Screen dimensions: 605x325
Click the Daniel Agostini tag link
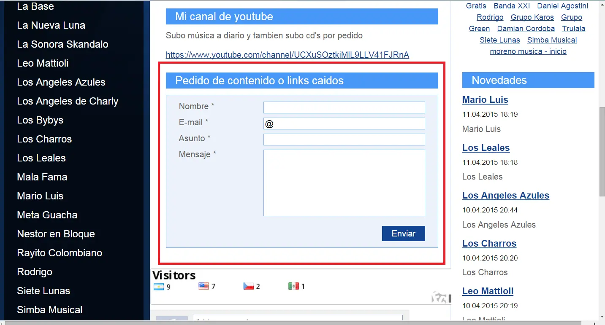pyautogui.click(x=563, y=6)
